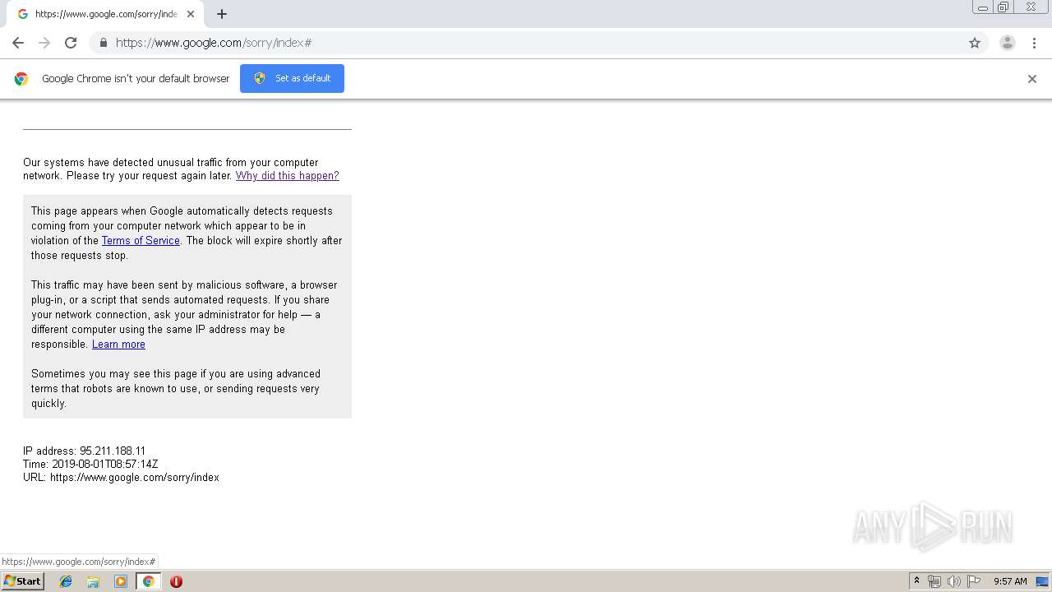Viewport: 1052px width, 592px height.
Task: Open the Chrome profile avatar
Action: pyautogui.click(x=1008, y=43)
